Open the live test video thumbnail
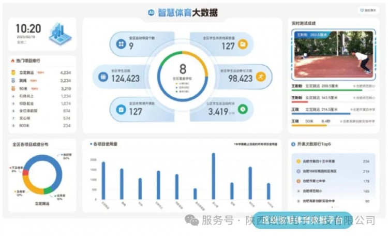Image resolution: width=388 pixels, height=236 pixels. 334,54
